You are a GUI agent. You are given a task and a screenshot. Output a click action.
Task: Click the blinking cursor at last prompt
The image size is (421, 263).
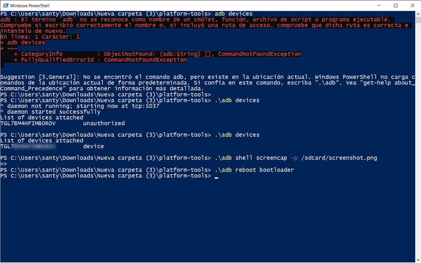(x=217, y=177)
